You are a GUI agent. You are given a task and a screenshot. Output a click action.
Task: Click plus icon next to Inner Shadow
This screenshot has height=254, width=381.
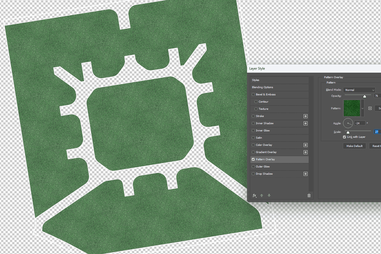(x=305, y=123)
